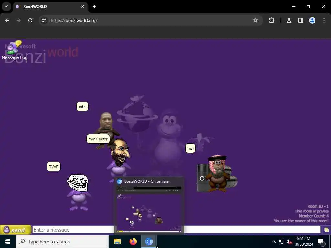Open the Message Log icon
This screenshot has height=248, width=331.
point(14,50)
